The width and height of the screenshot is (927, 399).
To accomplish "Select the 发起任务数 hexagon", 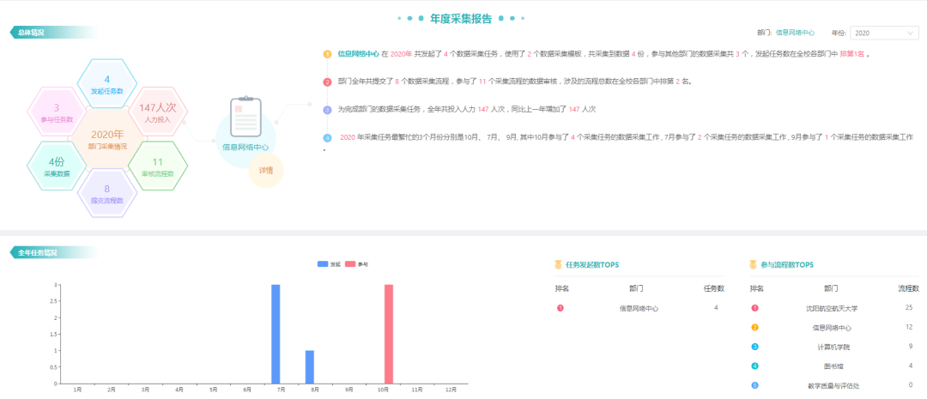I will point(107,84).
